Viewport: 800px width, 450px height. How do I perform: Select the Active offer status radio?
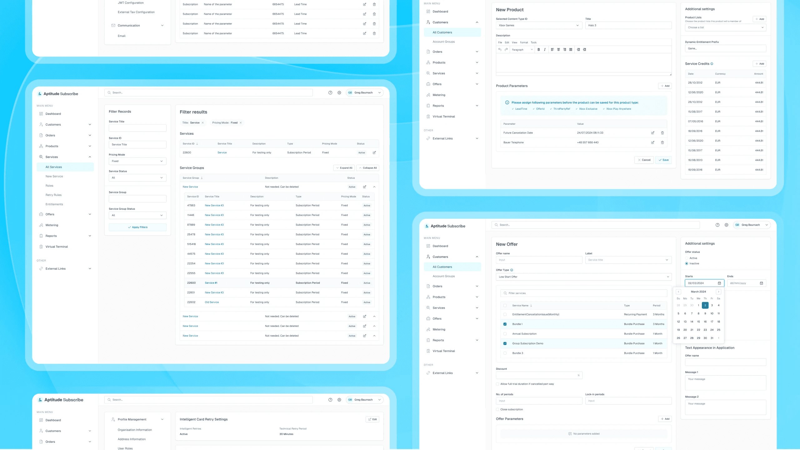click(687, 258)
